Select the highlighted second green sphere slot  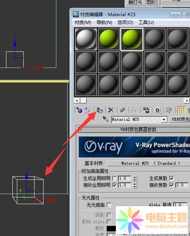click(x=132, y=39)
